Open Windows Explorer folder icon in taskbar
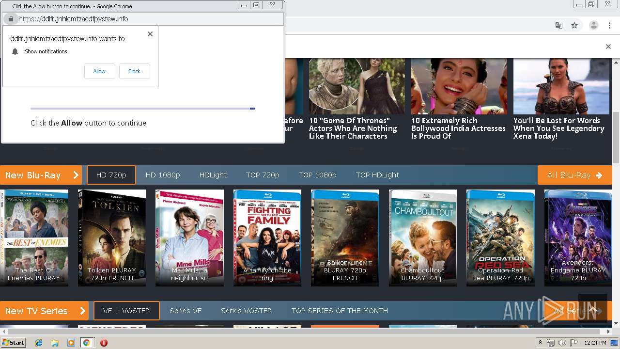Screen dimensions: 620x349 click(55, 343)
